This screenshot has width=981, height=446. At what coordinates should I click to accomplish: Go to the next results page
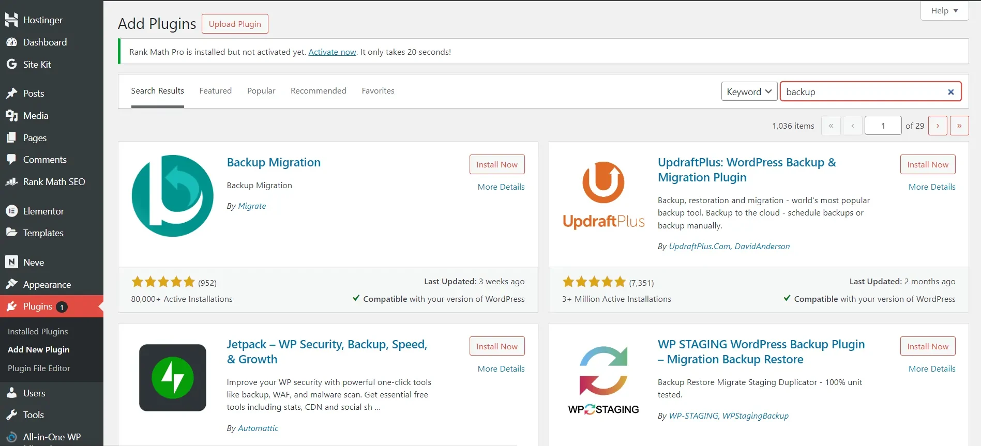pyautogui.click(x=938, y=126)
